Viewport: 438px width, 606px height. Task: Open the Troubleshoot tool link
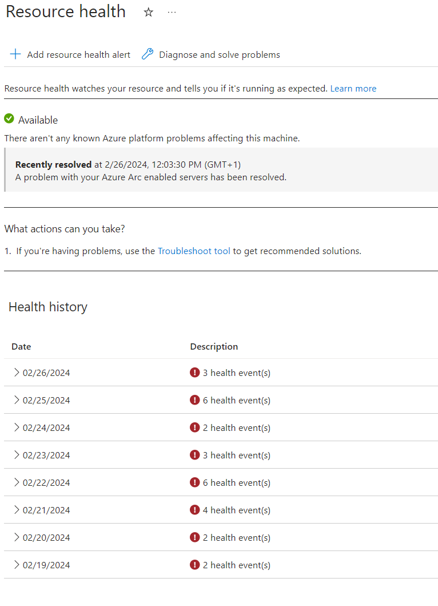coord(194,251)
